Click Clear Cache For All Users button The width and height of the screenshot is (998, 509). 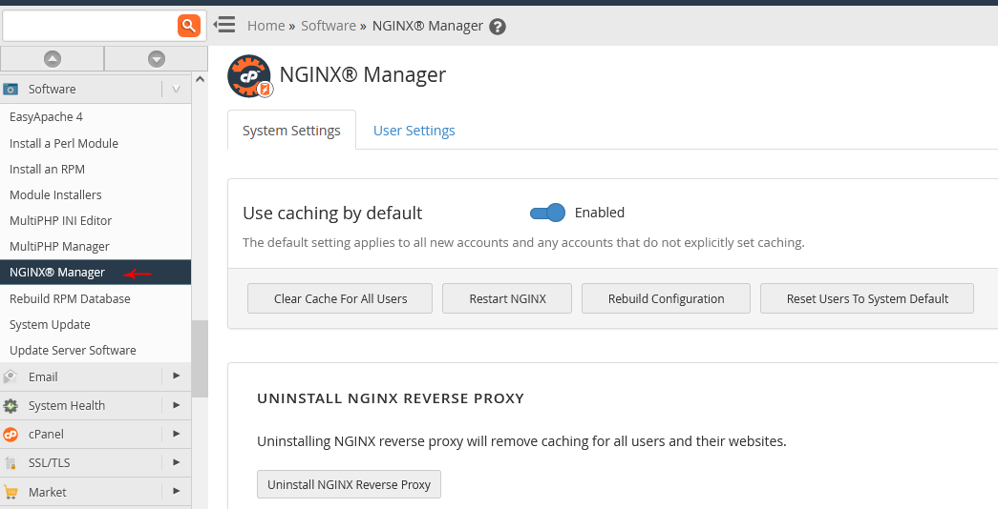click(340, 298)
